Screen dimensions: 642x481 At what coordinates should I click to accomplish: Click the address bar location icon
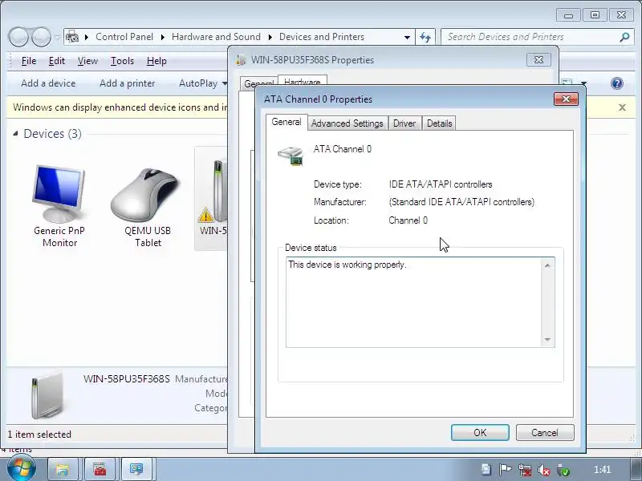click(x=72, y=37)
